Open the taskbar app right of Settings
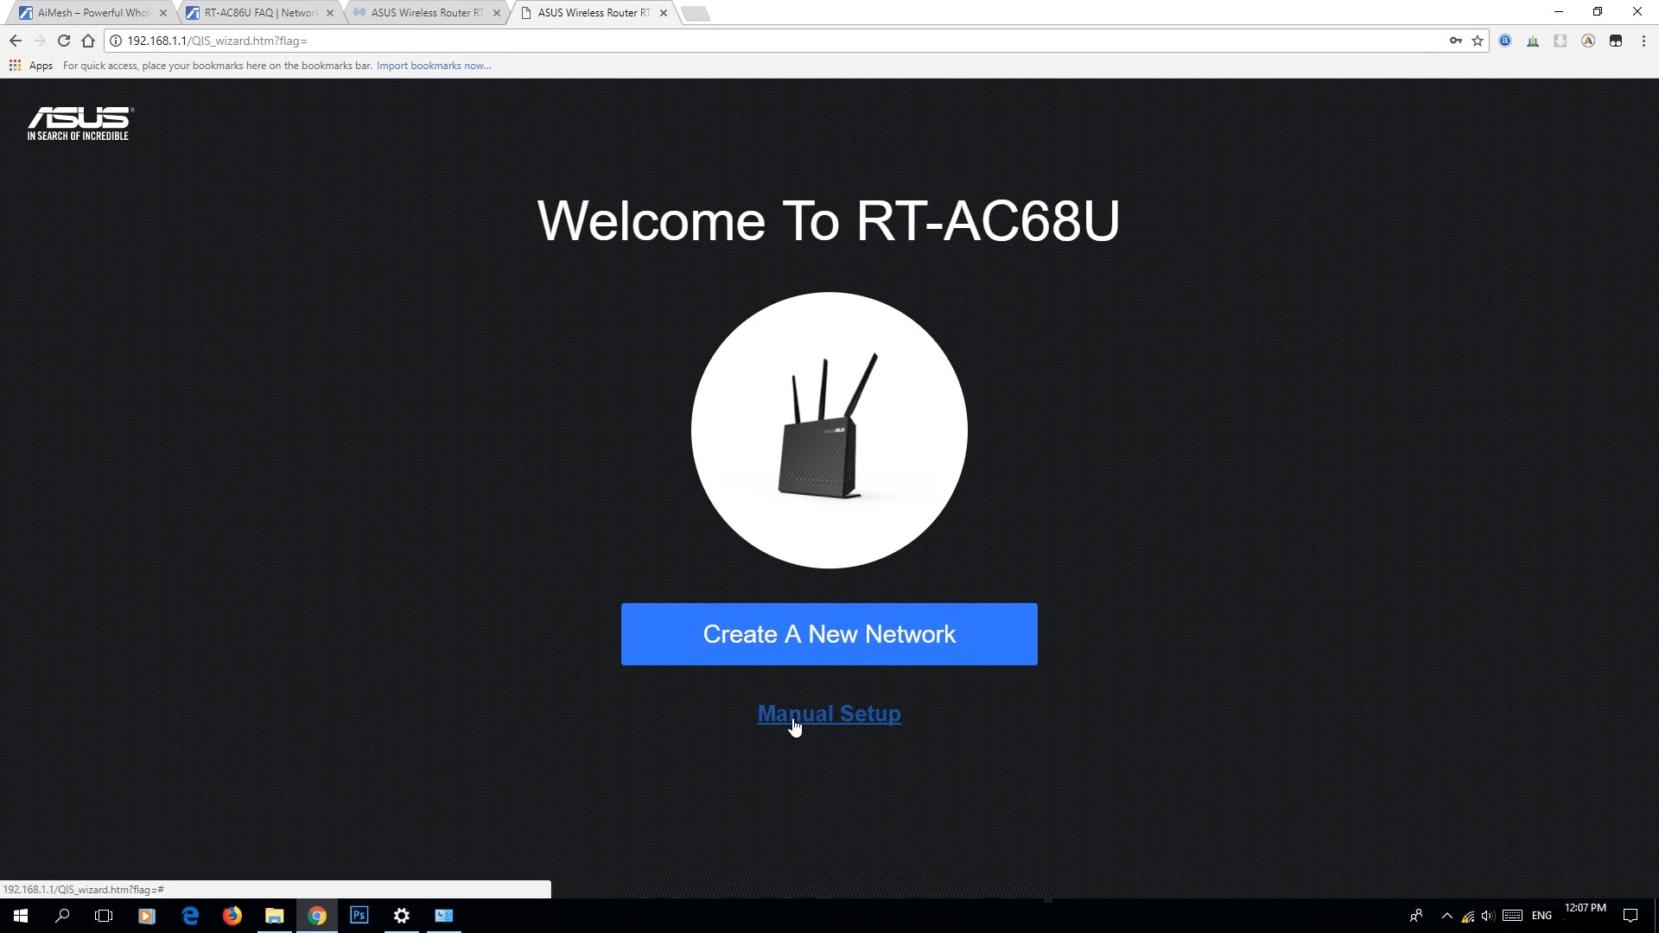The image size is (1659, 933). (x=444, y=916)
